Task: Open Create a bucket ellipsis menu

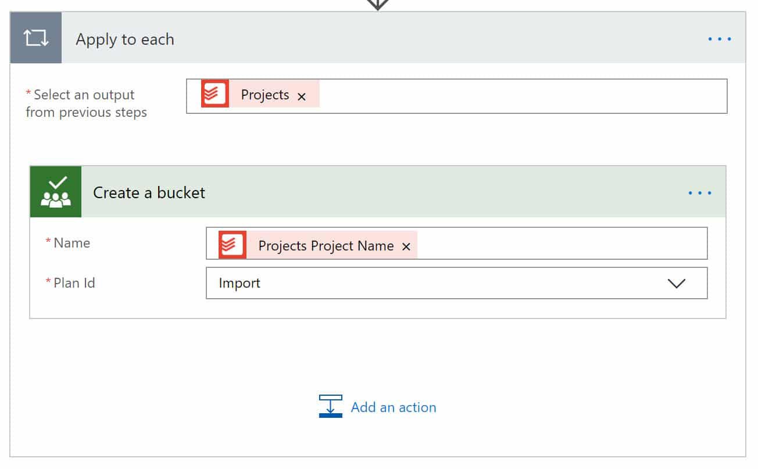Action: (x=700, y=192)
